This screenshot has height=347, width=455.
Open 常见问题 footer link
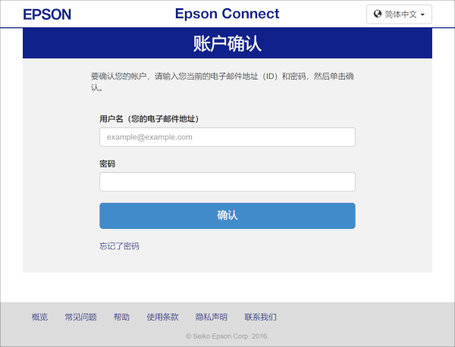coord(80,317)
